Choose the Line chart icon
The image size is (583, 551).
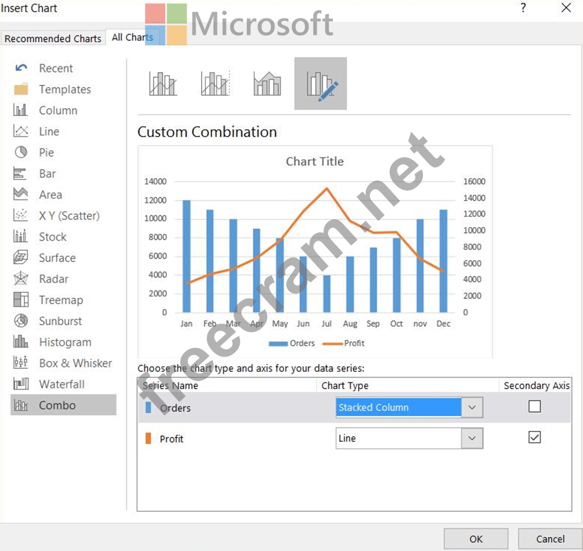pyautogui.click(x=20, y=131)
